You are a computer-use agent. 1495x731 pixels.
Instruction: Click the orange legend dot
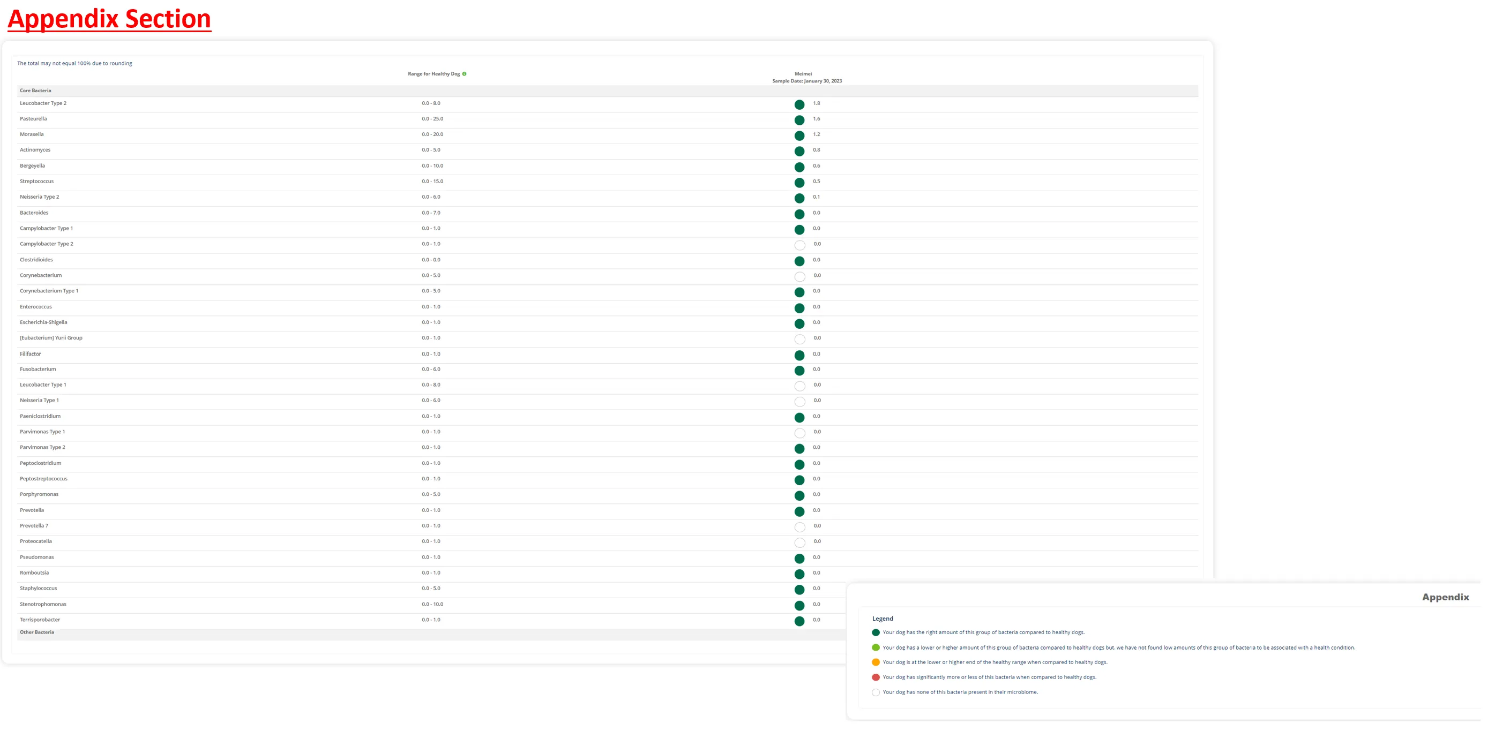pos(876,662)
